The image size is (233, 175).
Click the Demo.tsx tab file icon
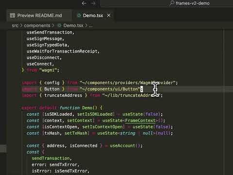coord(79,16)
